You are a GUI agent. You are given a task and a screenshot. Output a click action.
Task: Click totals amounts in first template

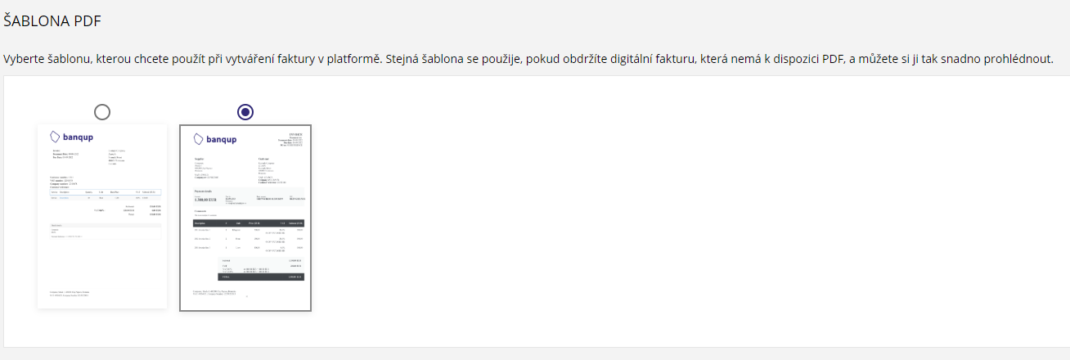click(139, 210)
